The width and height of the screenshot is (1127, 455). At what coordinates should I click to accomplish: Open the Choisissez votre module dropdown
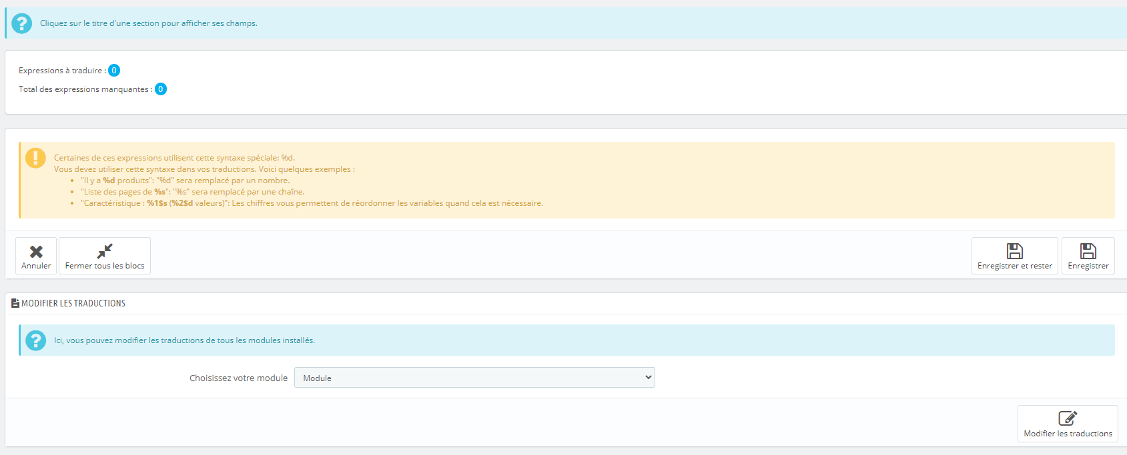click(474, 378)
